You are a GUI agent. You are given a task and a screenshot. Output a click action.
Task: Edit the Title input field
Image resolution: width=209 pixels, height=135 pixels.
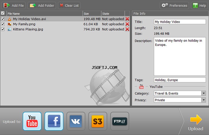pos(180,22)
